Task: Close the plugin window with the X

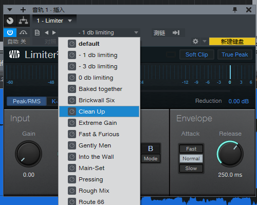Action: pyautogui.click(x=249, y=10)
